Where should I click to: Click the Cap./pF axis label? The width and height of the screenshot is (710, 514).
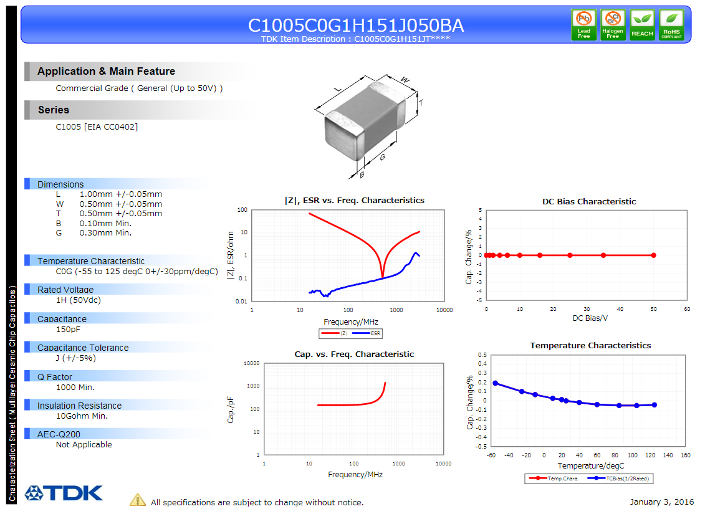pyautogui.click(x=231, y=410)
